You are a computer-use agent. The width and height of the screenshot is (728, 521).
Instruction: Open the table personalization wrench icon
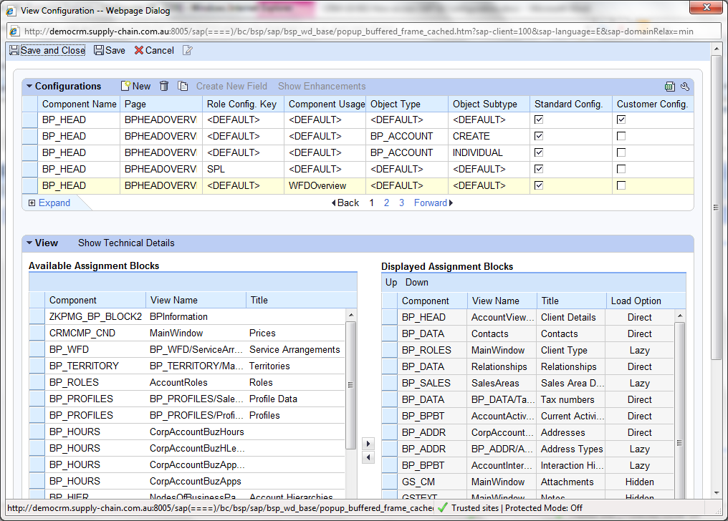[685, 87]
